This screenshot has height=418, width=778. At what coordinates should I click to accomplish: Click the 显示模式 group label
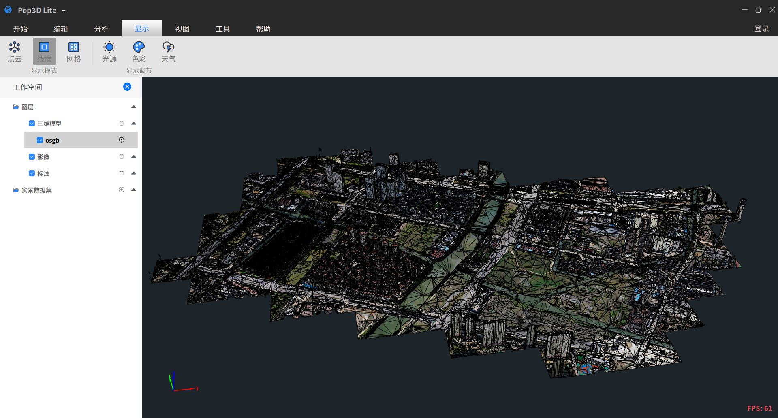44,70
